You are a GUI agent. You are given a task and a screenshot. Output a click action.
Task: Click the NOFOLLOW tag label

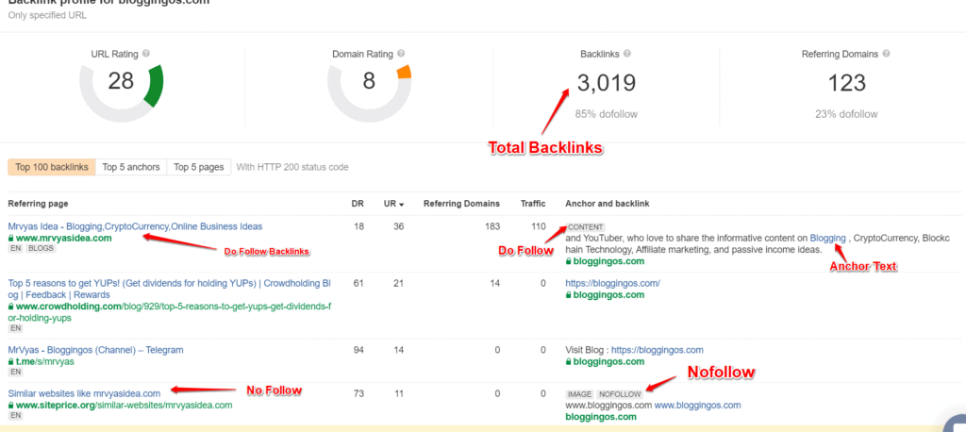pyautogui.click(x=620, y=393)
